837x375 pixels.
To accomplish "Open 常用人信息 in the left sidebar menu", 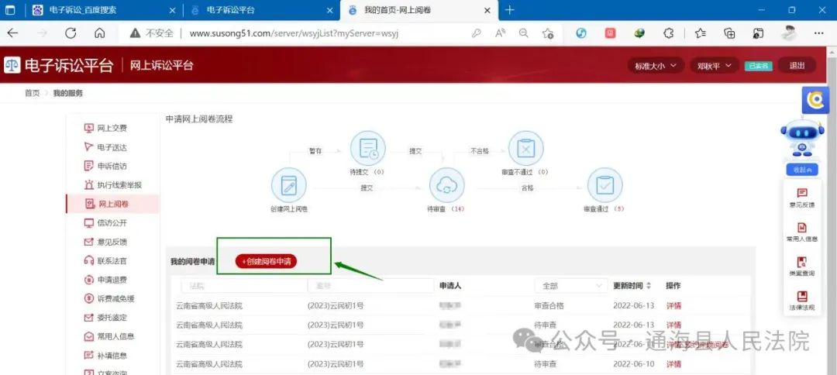I will click(x=109, y=336).
